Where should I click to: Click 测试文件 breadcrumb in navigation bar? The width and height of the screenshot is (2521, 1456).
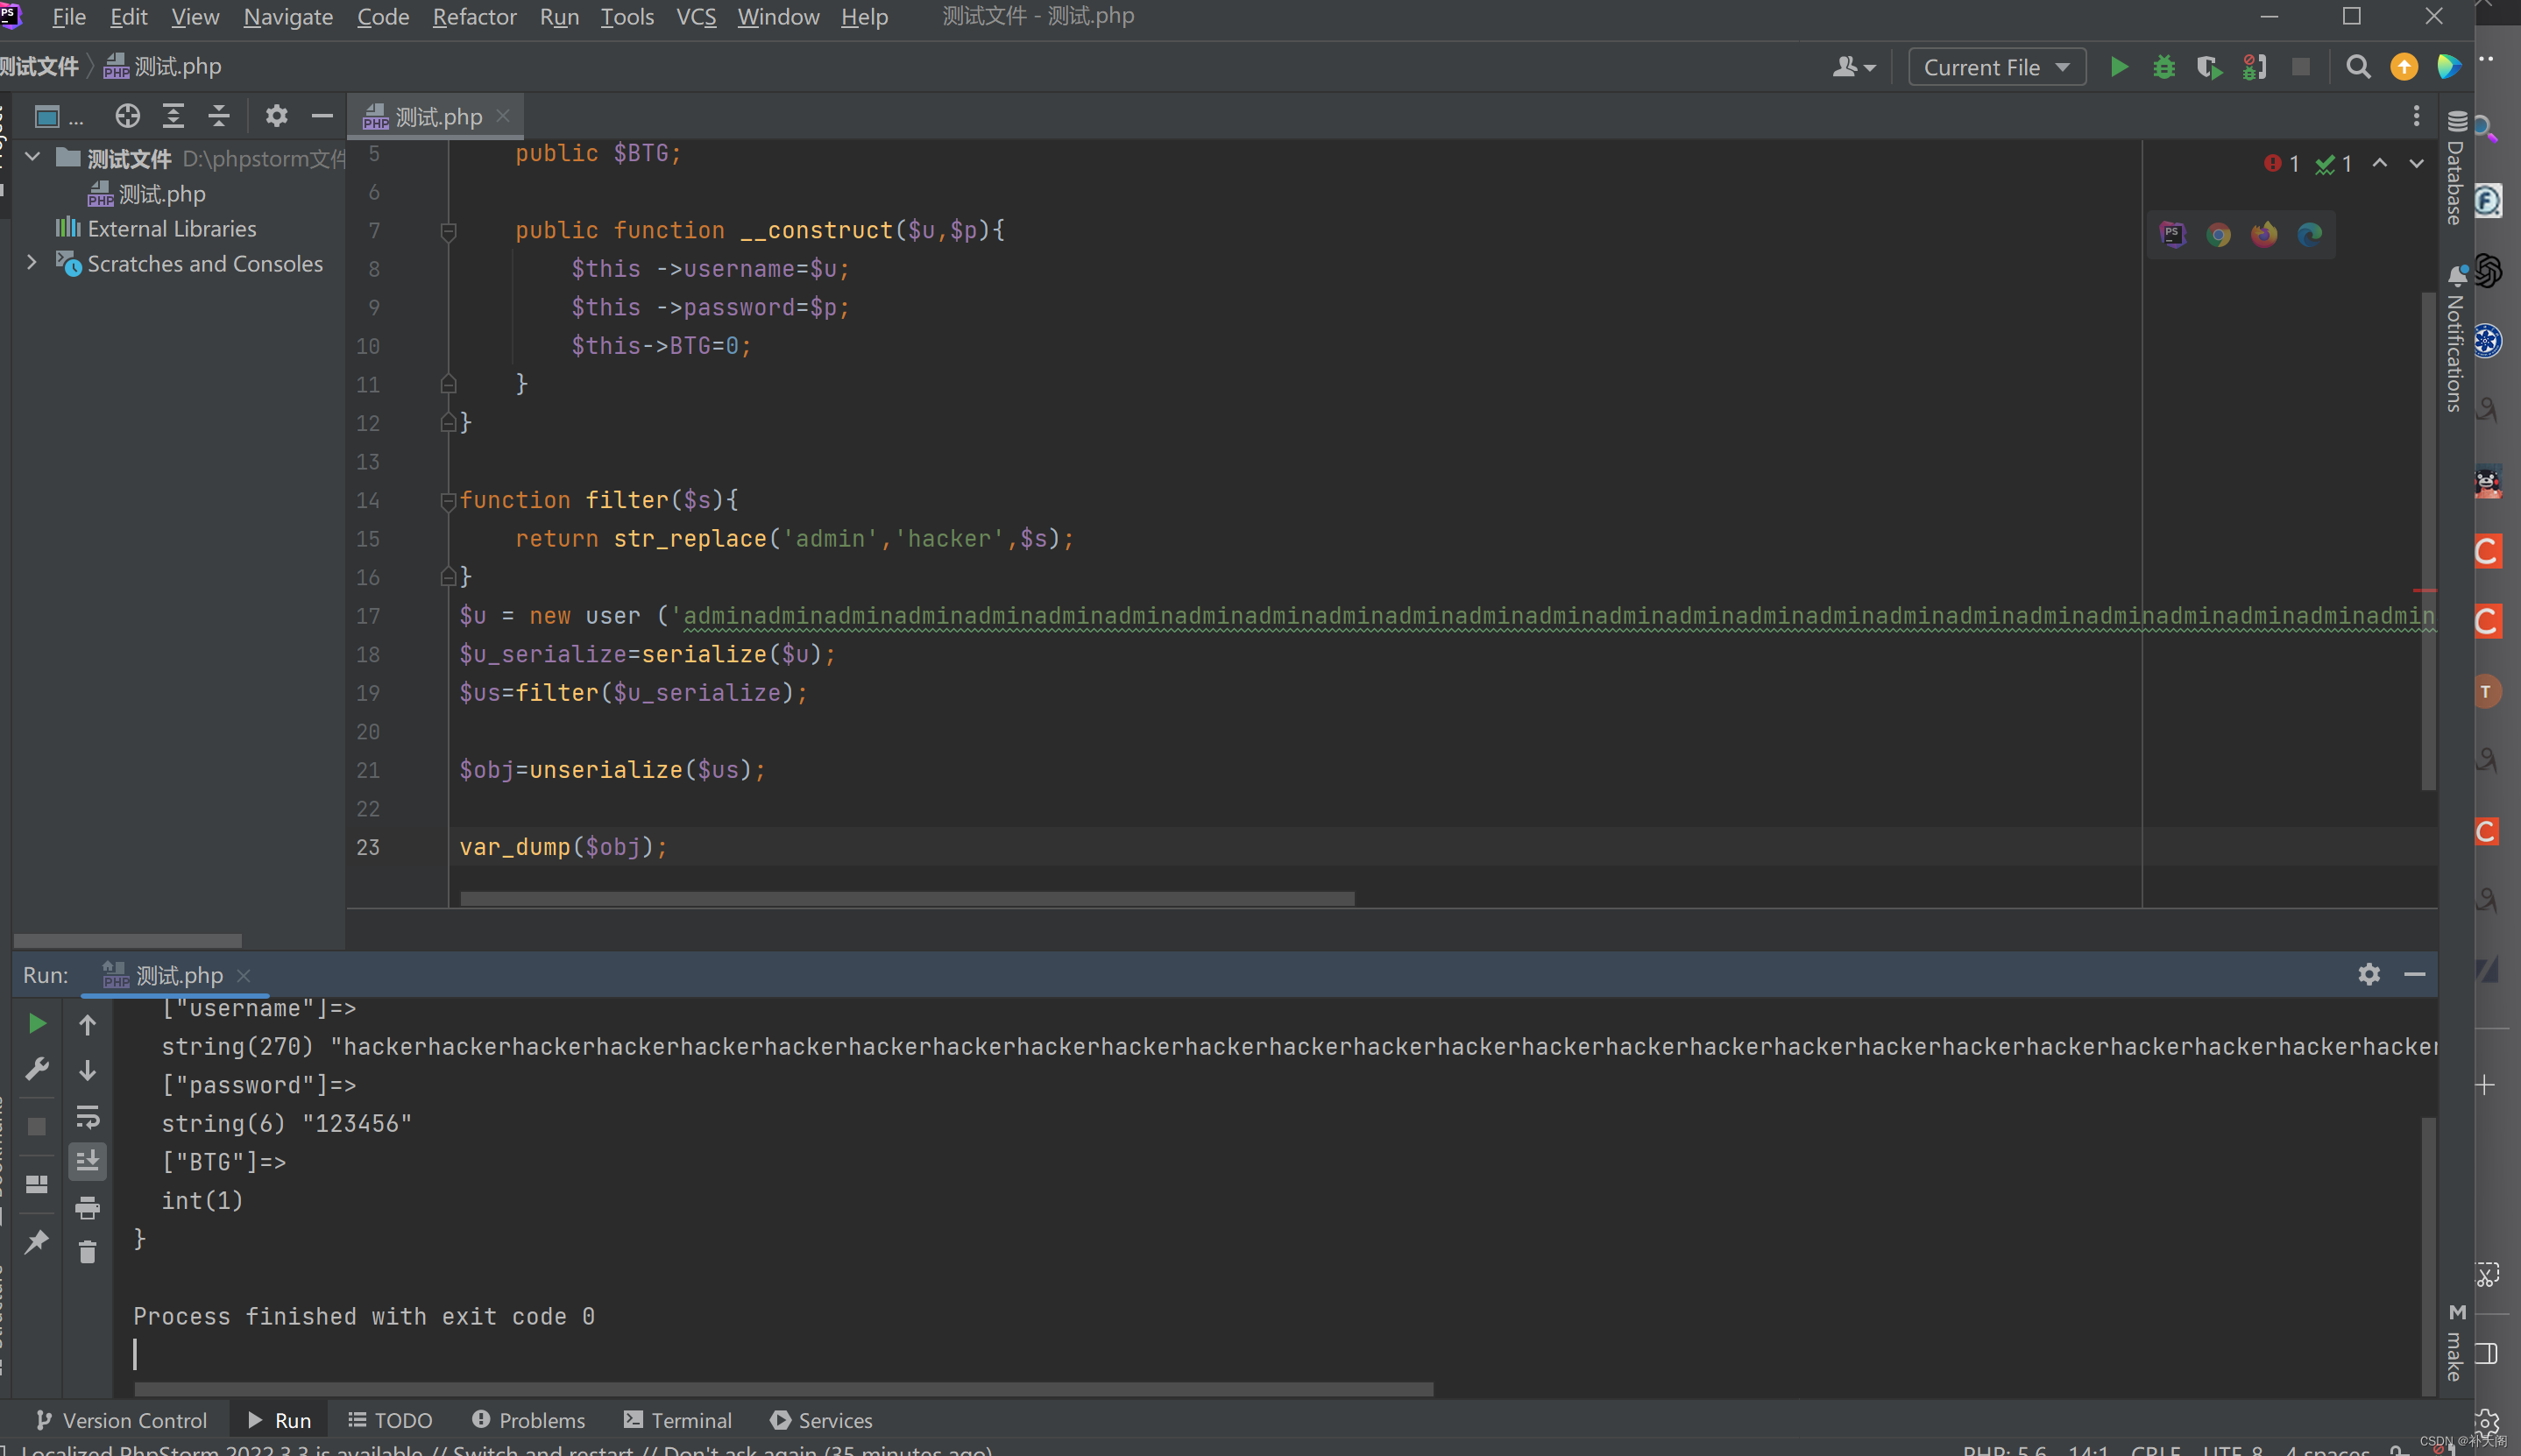[x=39, y=67]
